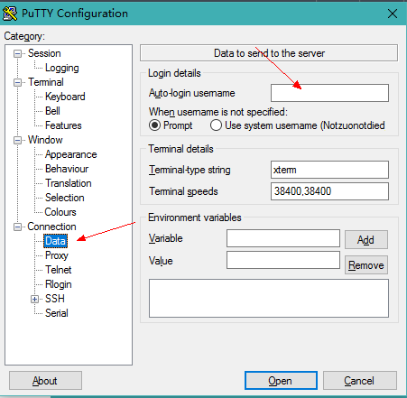The image size is (407, 398).
Task: Click the environment variables list box
Action: [x=269, y=298]
